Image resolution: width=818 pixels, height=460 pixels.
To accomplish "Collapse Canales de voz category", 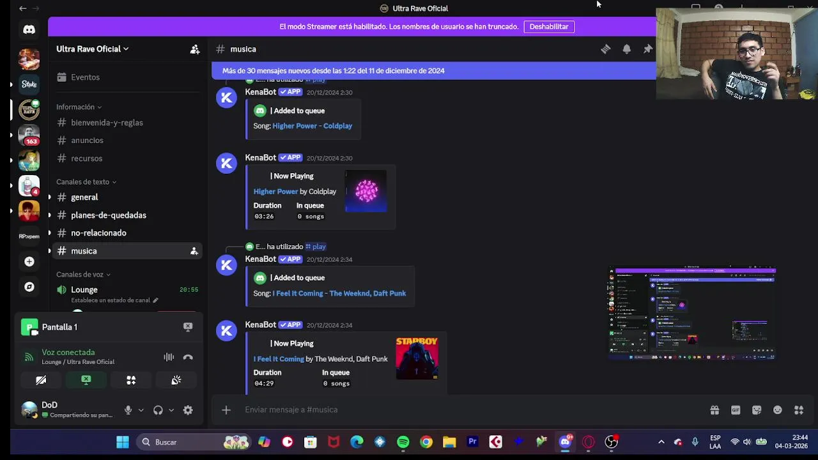I will click(x=83, y=275).
